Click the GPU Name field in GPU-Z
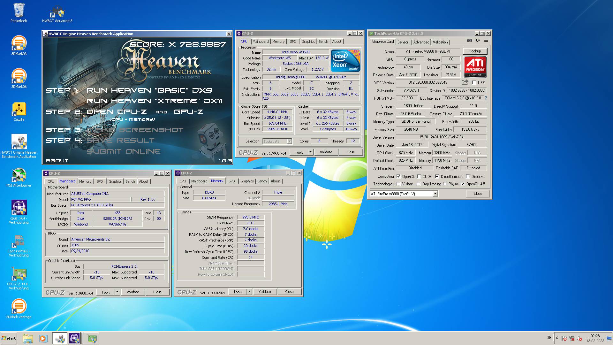Viewport: 613px width, 345px height. [x=428, y=51]
